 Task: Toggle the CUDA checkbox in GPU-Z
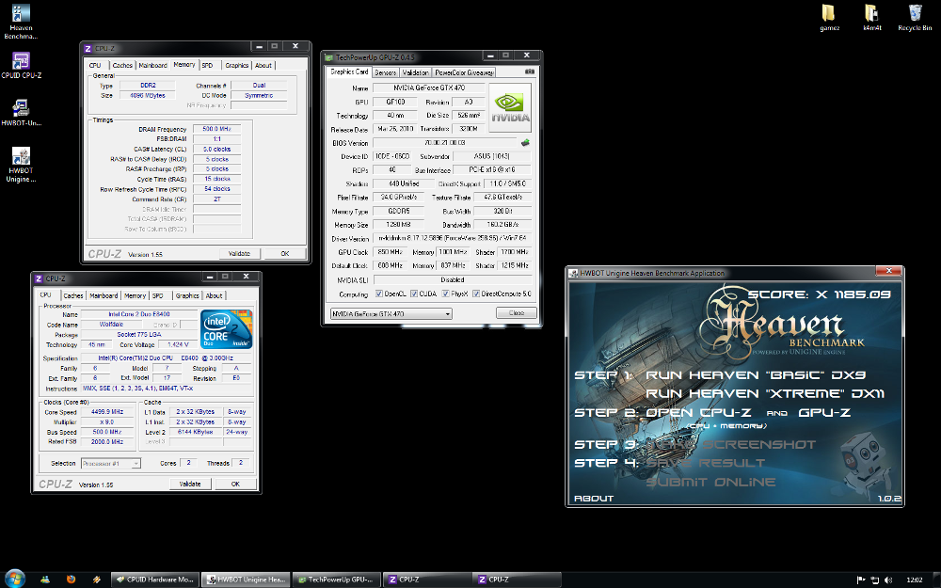point(413,294)
